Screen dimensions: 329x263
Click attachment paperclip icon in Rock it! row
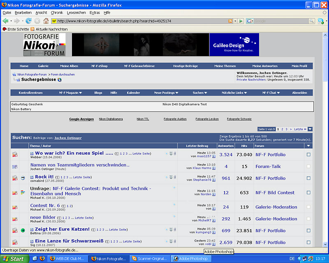pyautogui.click(x=175, y=177)
